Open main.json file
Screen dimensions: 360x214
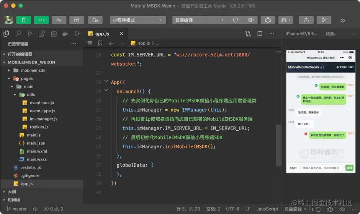pos(42,143)
